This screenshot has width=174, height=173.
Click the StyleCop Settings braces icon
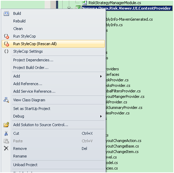point(6,51)
